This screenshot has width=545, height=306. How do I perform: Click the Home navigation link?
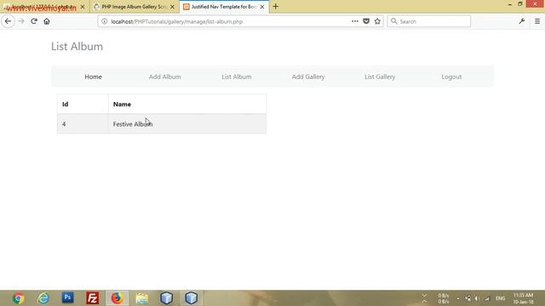[93, 76]
